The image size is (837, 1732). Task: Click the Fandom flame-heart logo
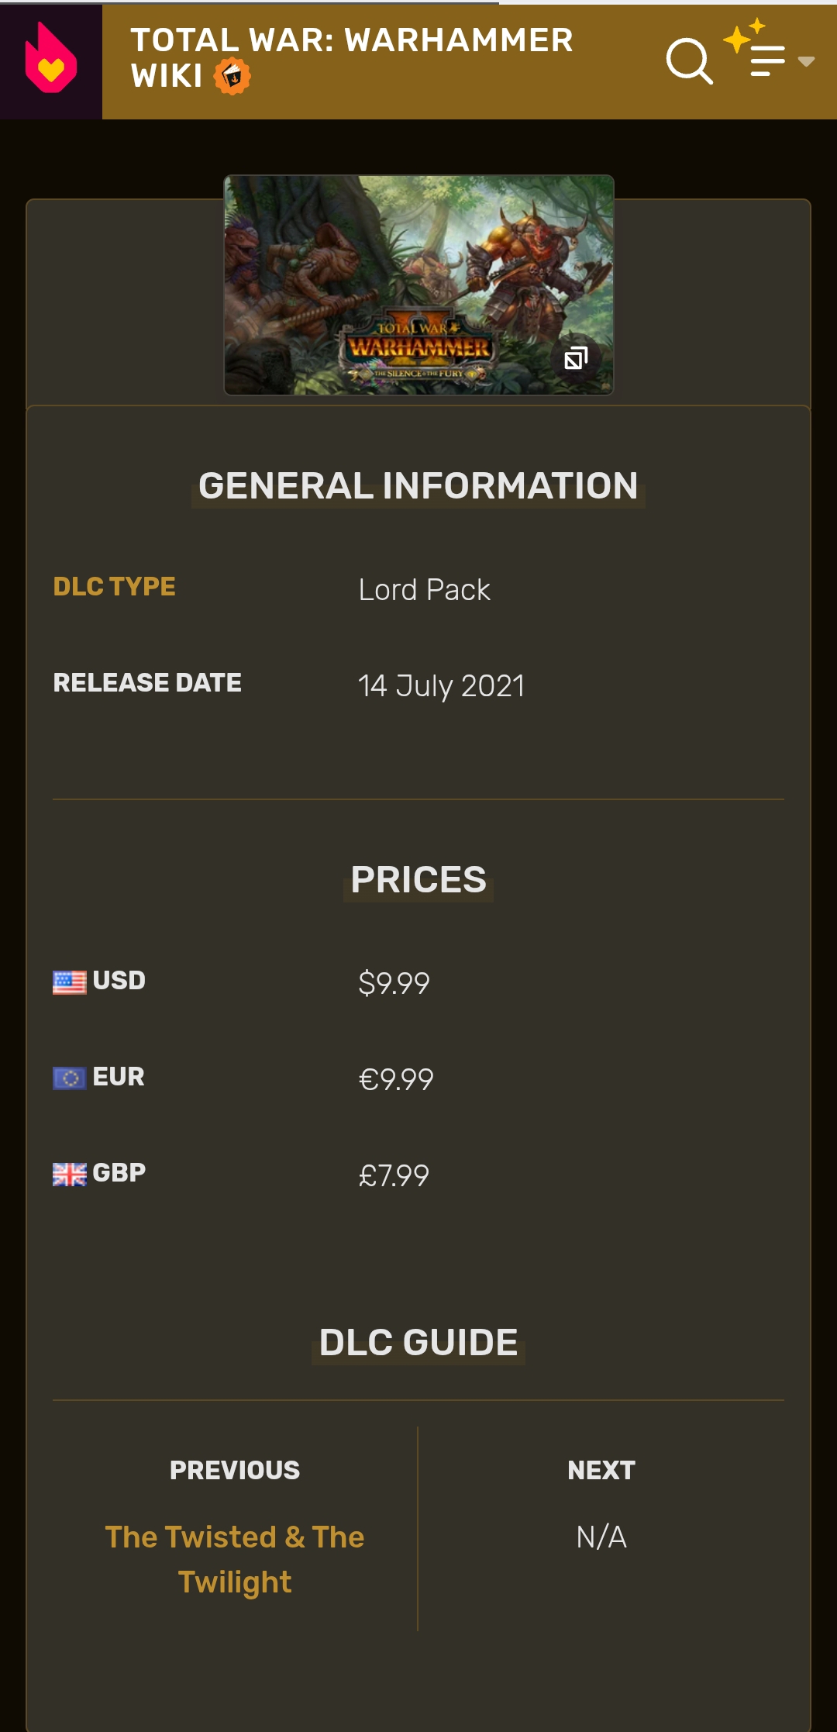click(x=50, y=60)
